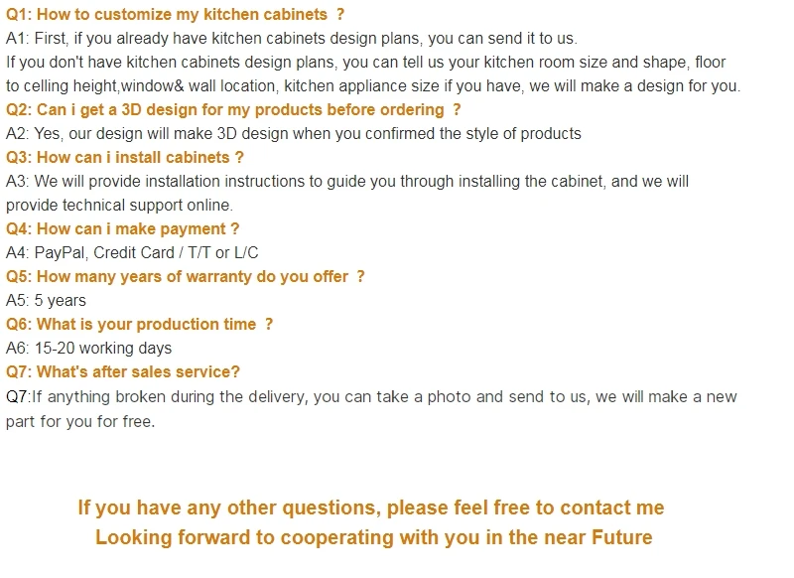Click the A5 answer "5 years"
The width and height of the screenshot is (794, 578).
point(47,301)
